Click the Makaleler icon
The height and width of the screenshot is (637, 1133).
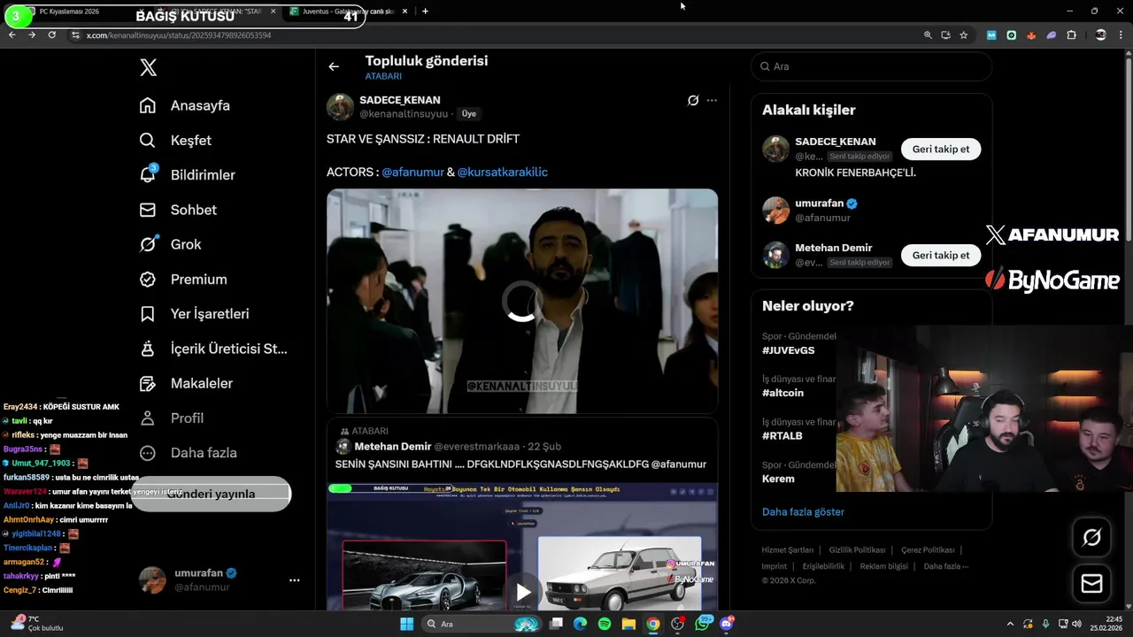pos(148,383)
